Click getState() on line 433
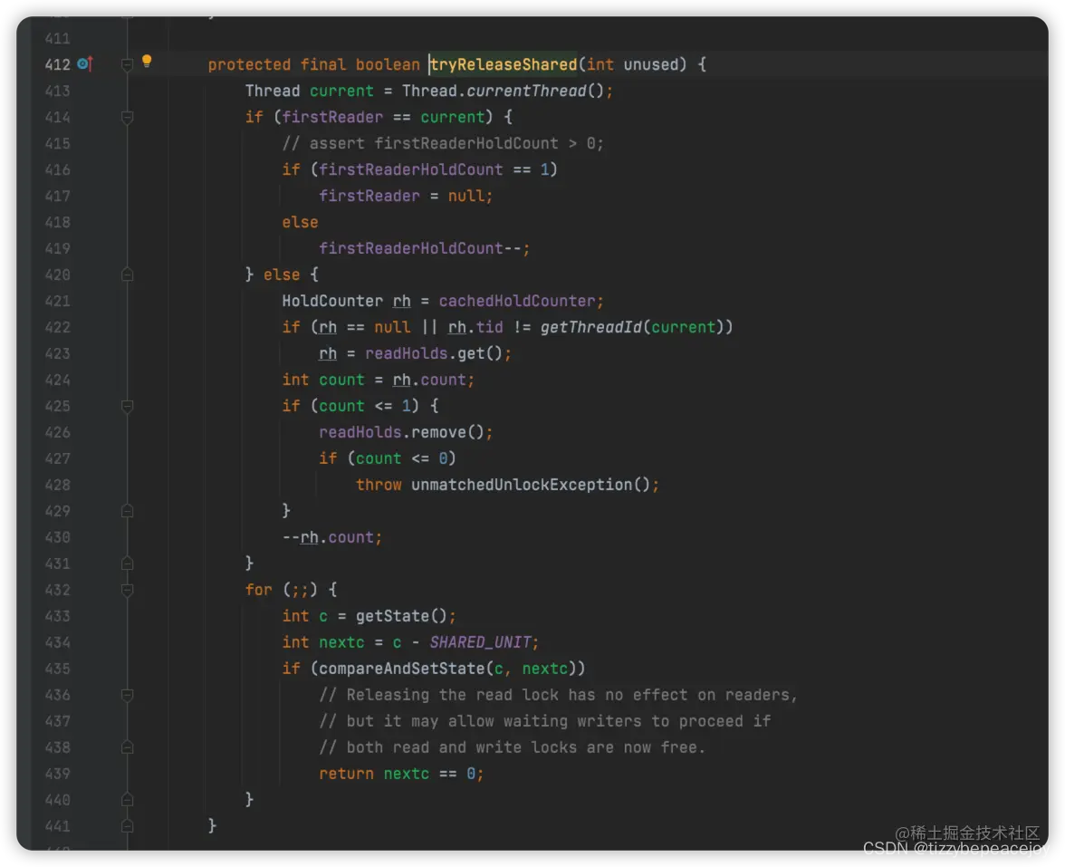This screenshot has height=867, width=1065. [401, 616]
